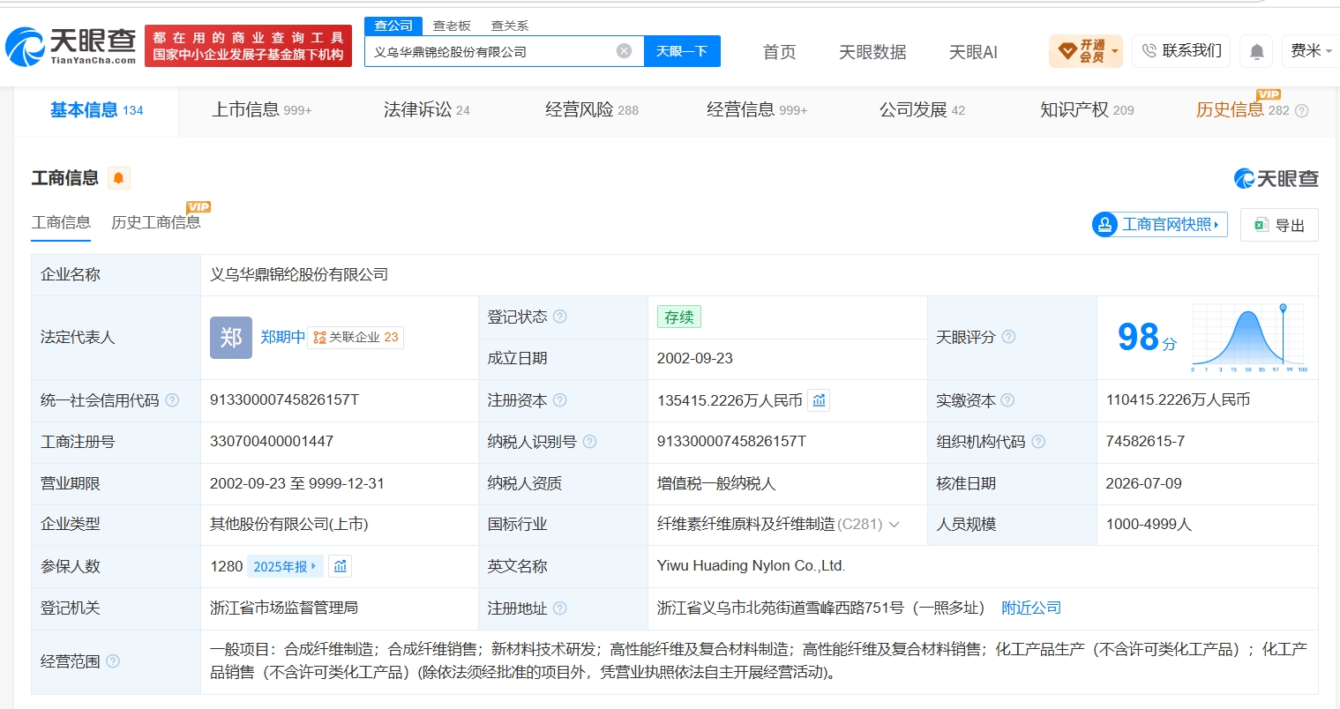The height and width of the screenshot is (709, 1340).
Task: Open help icon next to 经营范围
Action: pos(113,661)
